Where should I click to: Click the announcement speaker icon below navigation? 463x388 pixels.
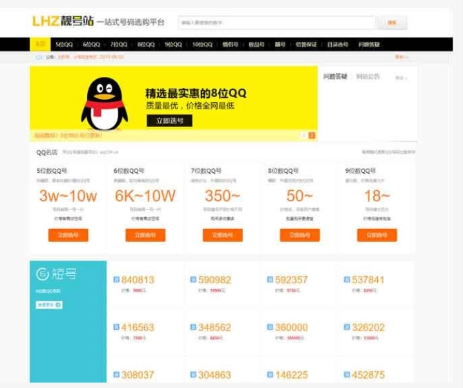point(39,57)
